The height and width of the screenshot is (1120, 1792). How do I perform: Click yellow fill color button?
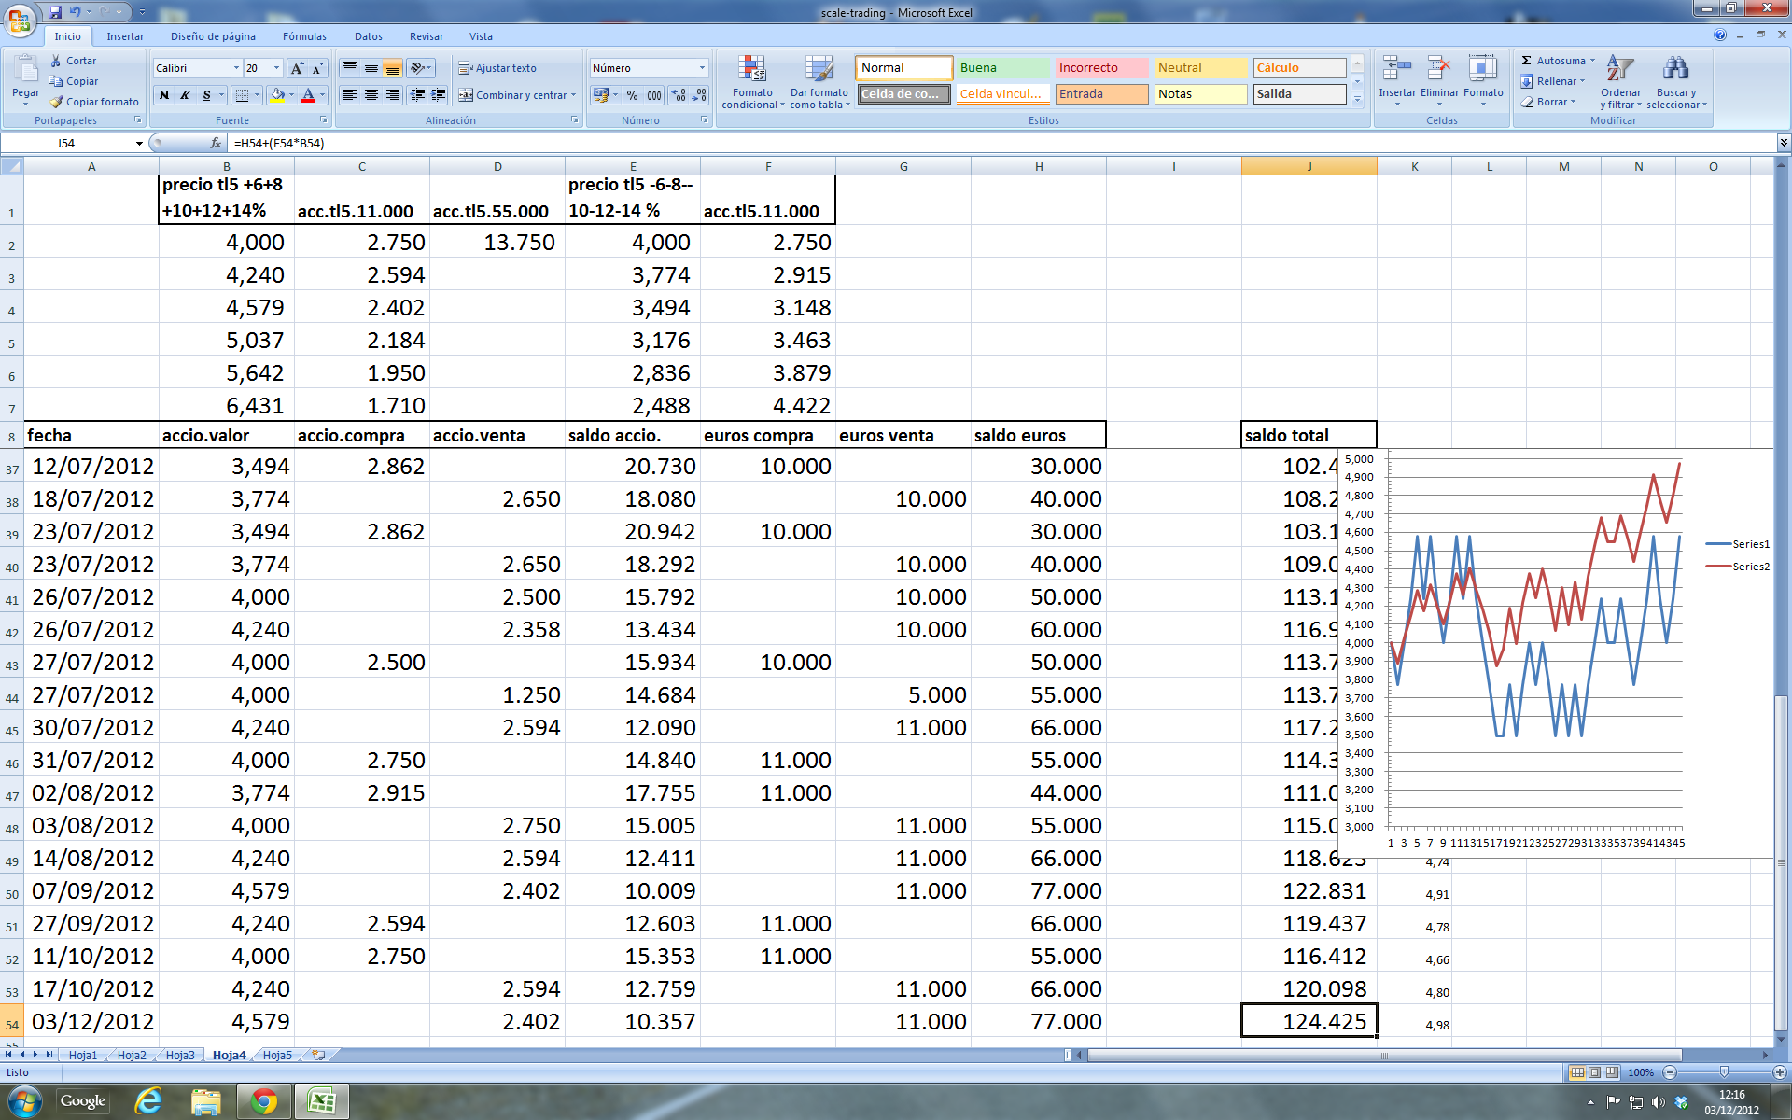click(277, 95)
